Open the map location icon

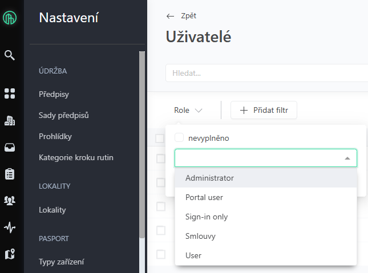pos(10,254)
